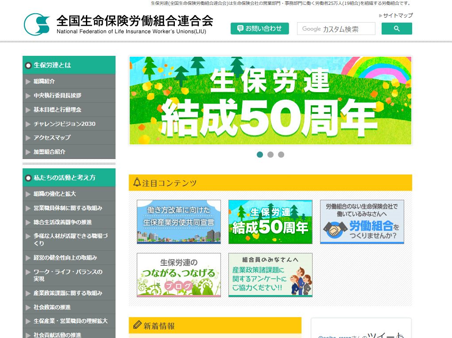Click circle bullet beside 私たちの活動と考え方

(x=28, y=178)
